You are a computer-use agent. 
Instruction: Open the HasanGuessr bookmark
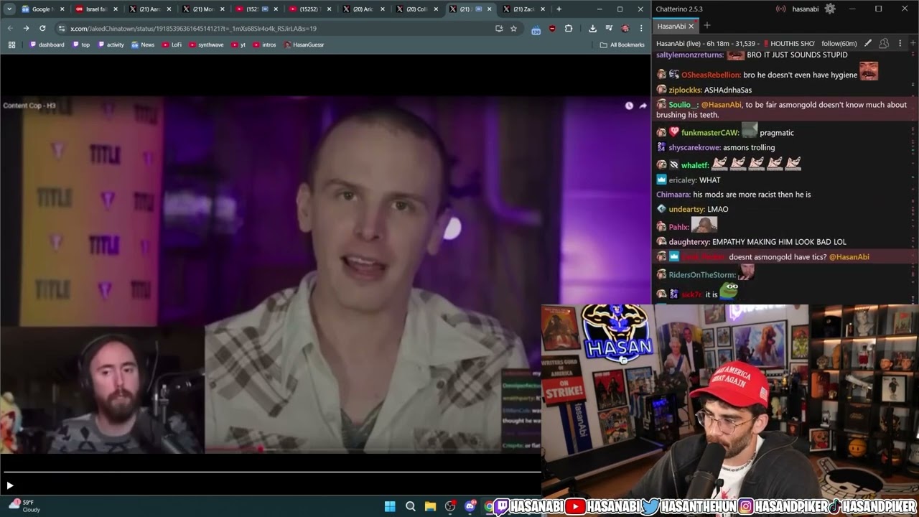pos(304,45)
